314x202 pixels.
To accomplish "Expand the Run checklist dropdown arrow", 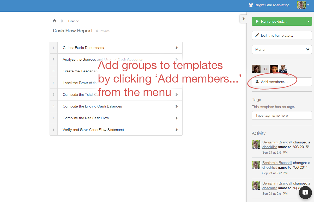I will pyautogui.click(x=309, y=21).
